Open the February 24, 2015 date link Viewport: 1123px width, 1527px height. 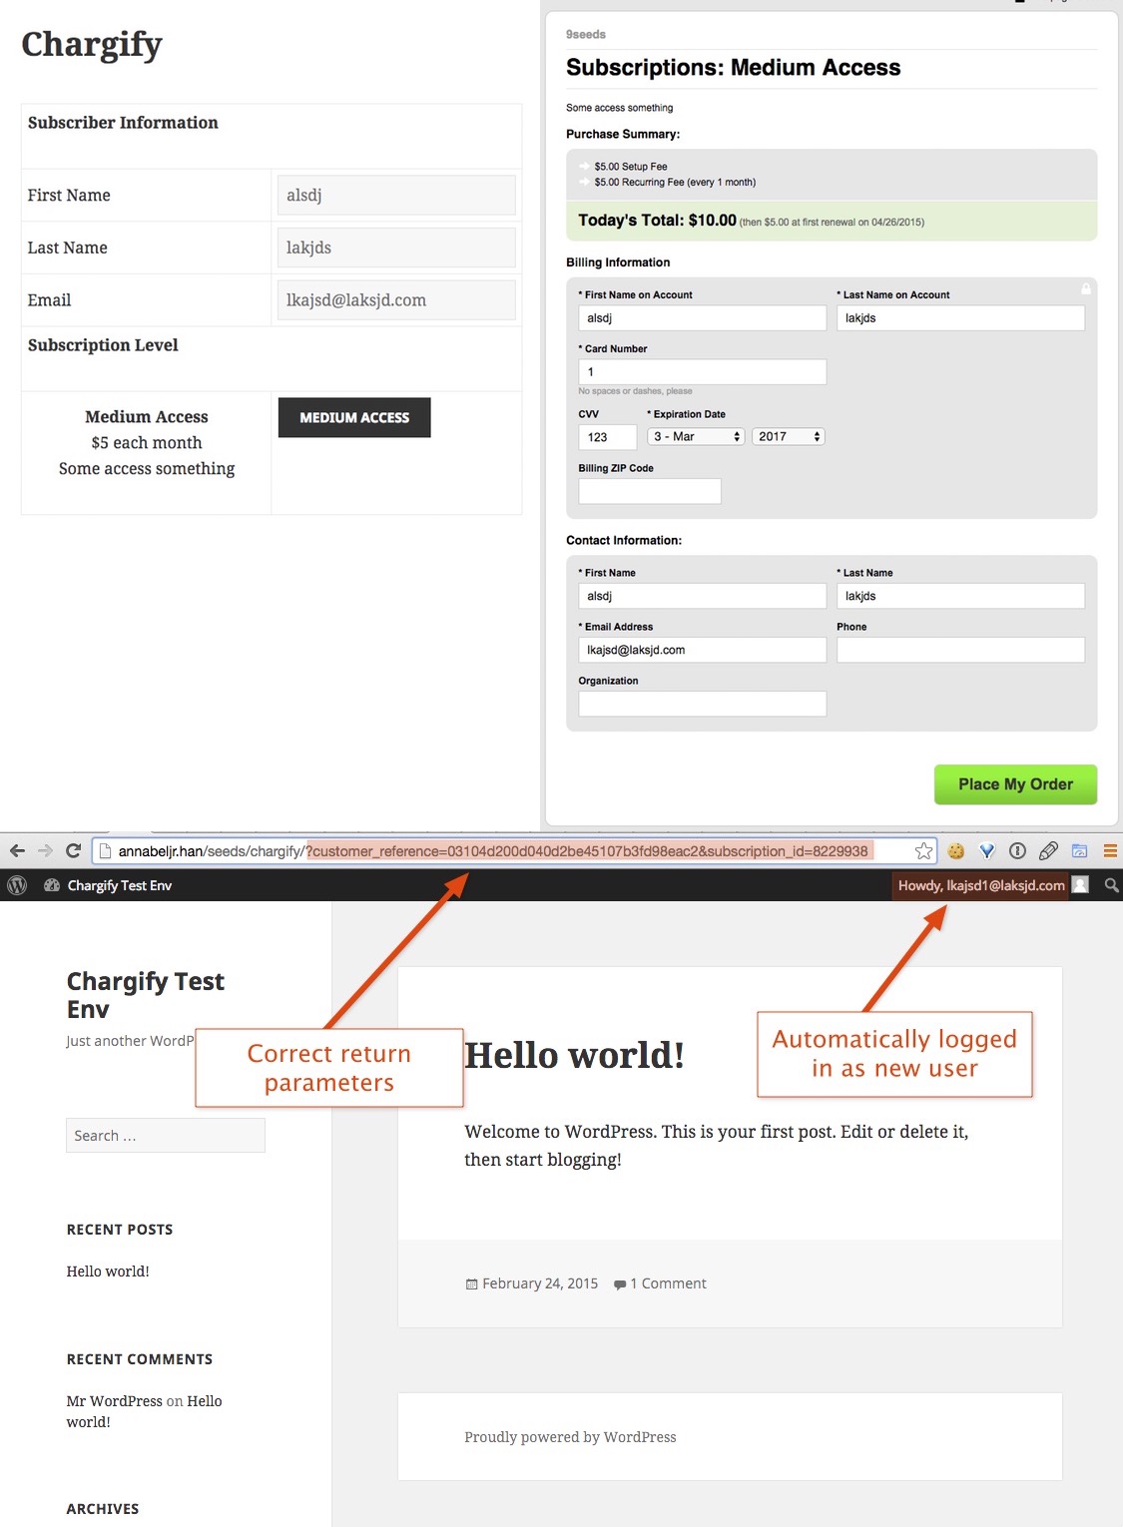click(540, 1283)
